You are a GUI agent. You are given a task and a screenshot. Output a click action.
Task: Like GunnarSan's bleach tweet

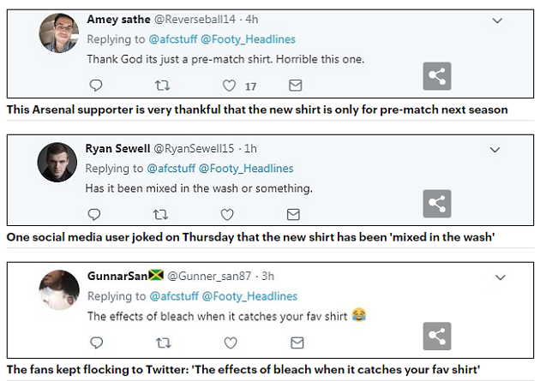(x=227, y=342)
